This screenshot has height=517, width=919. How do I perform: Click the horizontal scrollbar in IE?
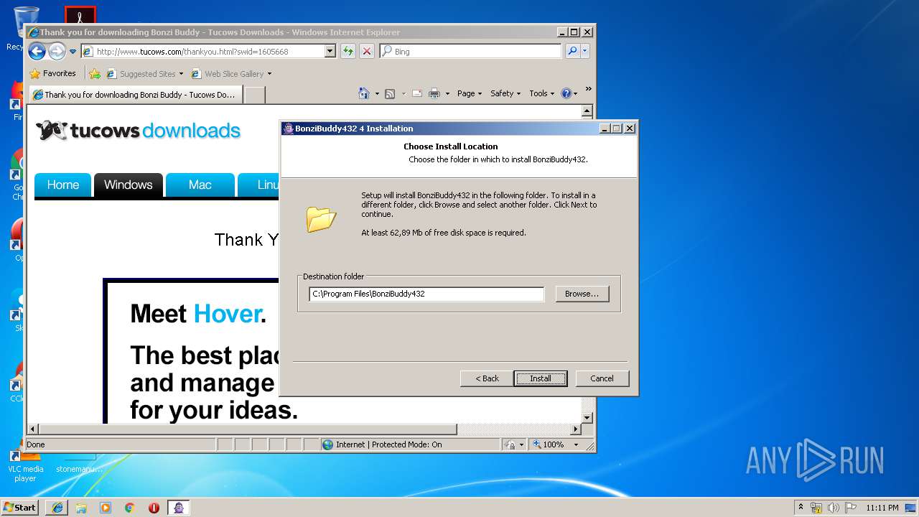(x=248, y=429)
